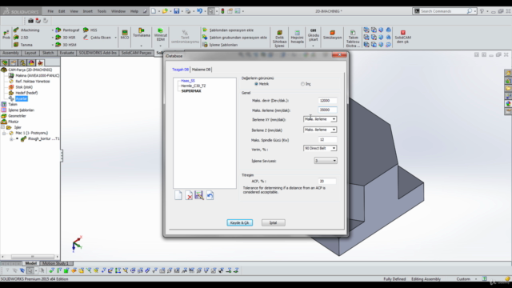Click the New document icon

pos(154,11)
